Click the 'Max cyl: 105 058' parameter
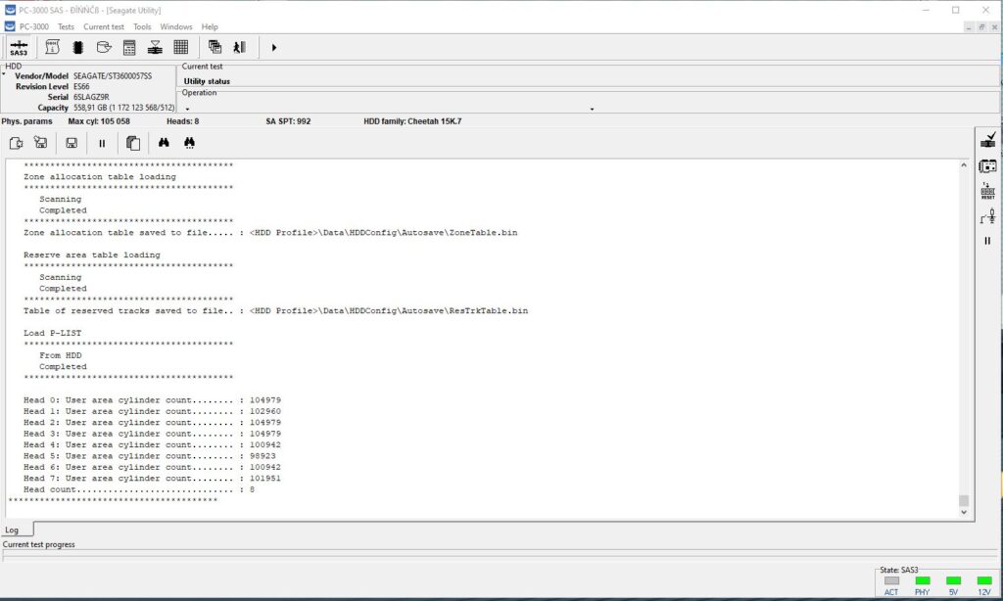 click(99, 121)
